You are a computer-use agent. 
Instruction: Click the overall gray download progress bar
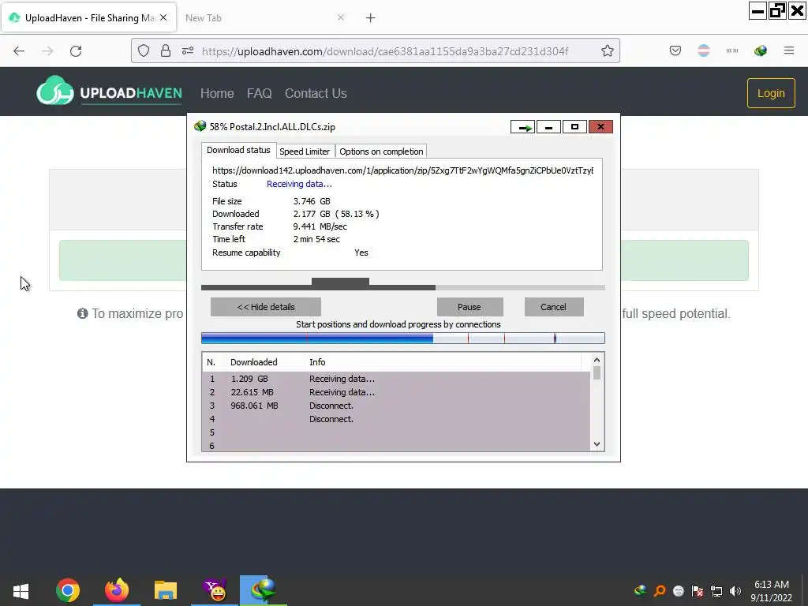pyautogui.click(x=403, y=287)
